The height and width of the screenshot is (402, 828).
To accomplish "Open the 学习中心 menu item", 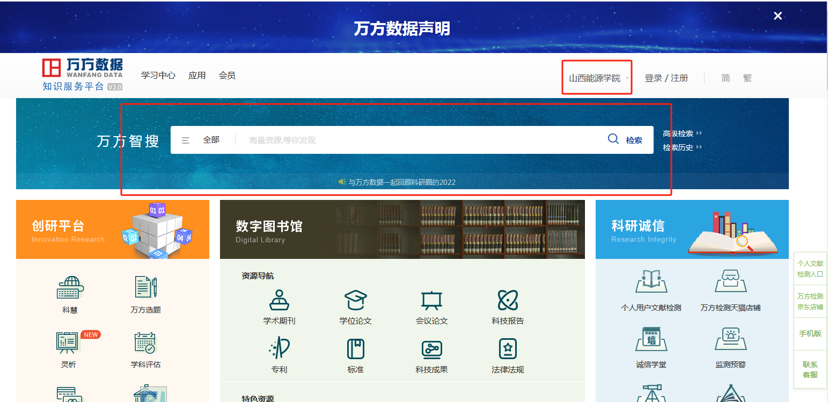I will [x=158, y=76].
